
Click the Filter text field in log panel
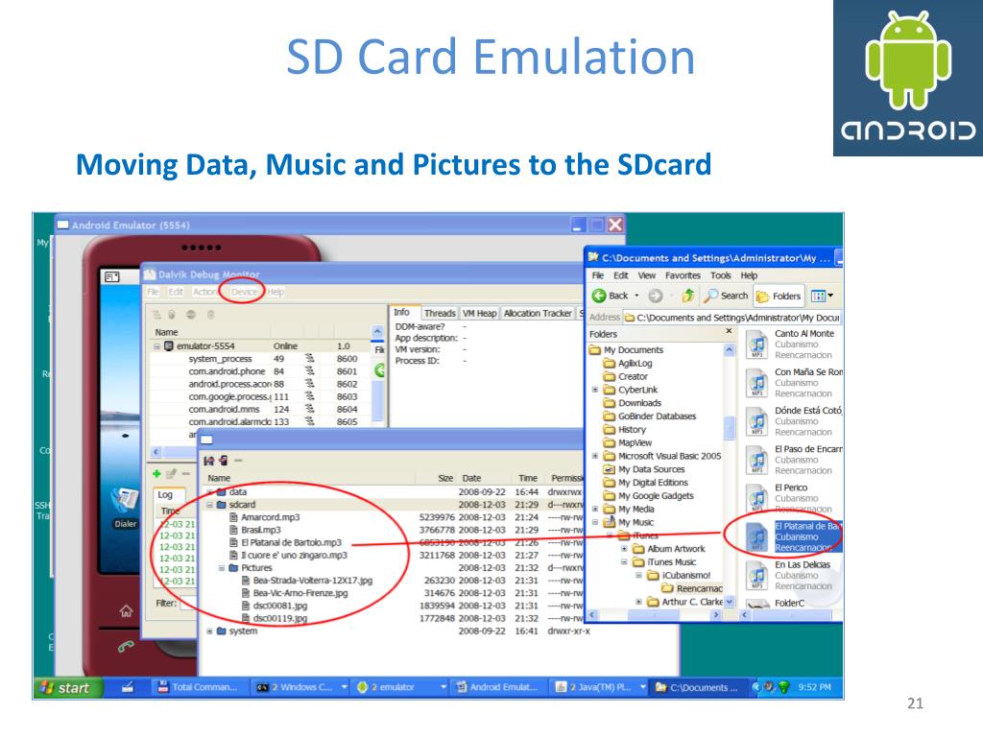coord(188,604)
